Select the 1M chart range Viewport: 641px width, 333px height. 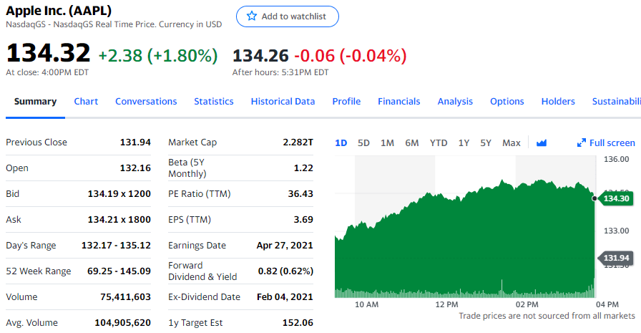(387, 143)
